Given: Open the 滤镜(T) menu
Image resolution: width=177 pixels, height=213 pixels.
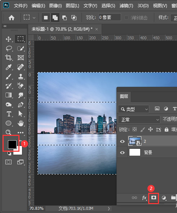Looking at the screenshot, I should [126, 6].
